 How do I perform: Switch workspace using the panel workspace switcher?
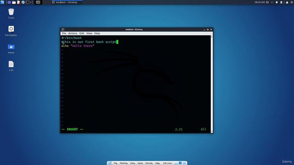coord(38,2)
